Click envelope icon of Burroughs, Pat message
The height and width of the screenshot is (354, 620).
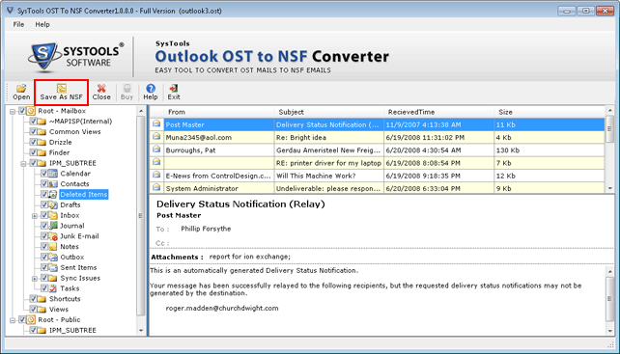pos(156,149)
